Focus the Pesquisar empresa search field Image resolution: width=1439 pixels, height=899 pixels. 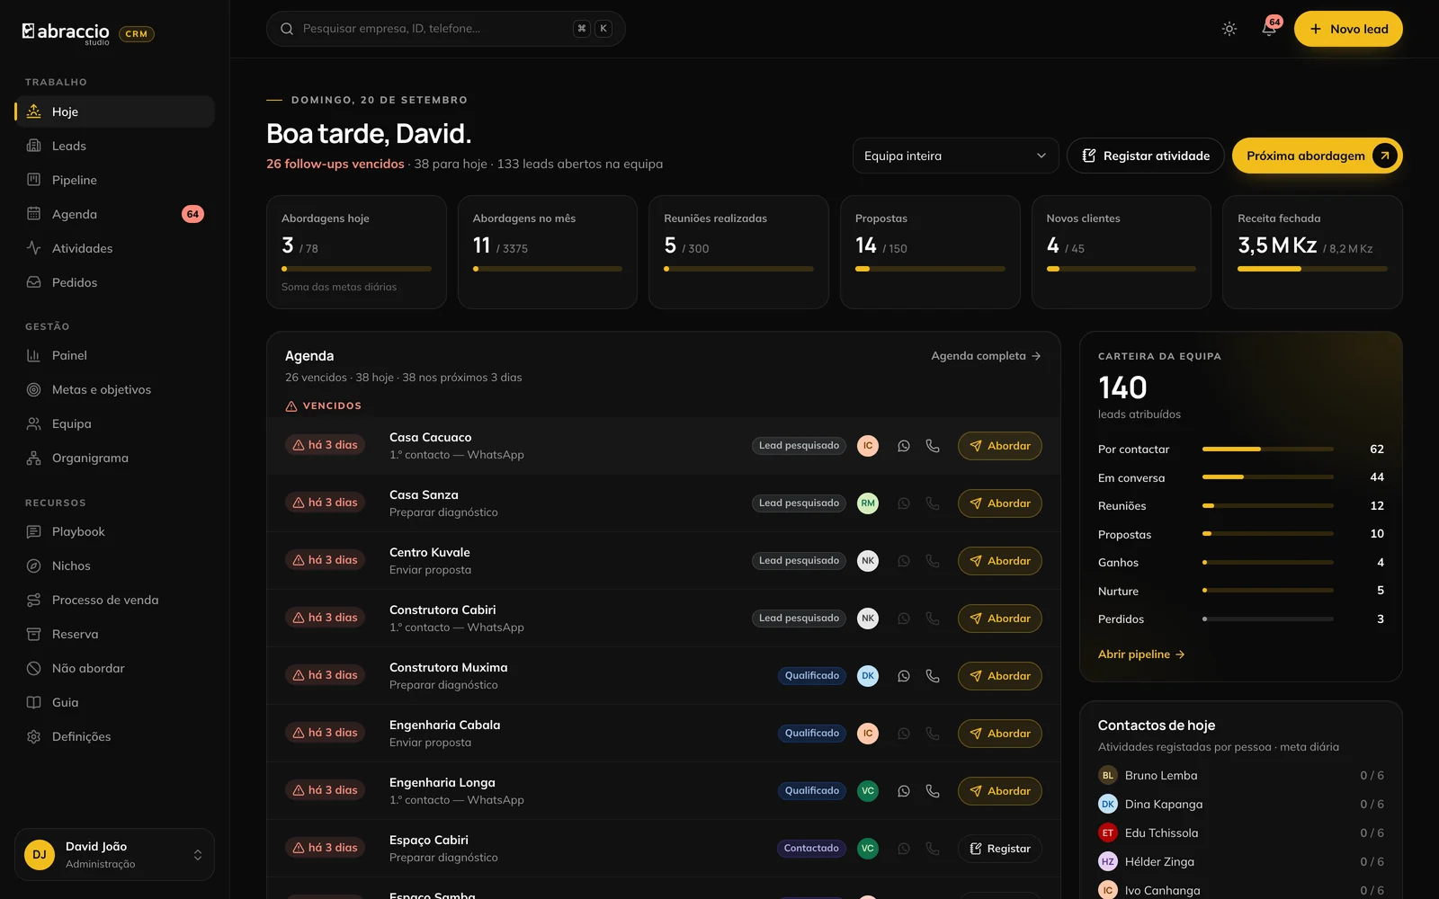[x=445, y=29]
